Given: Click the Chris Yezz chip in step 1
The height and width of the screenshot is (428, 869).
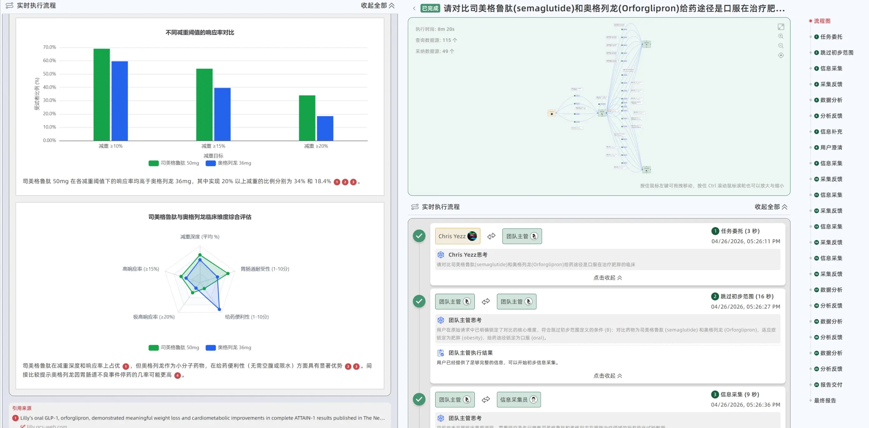Looking at the screenshot, I should tap(457, 236).
